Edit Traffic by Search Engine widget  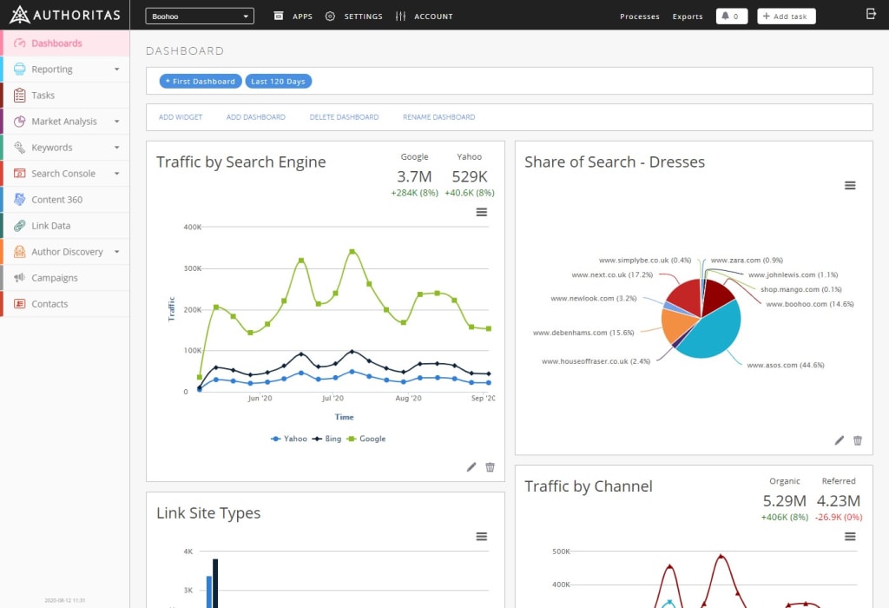(471, 467)
